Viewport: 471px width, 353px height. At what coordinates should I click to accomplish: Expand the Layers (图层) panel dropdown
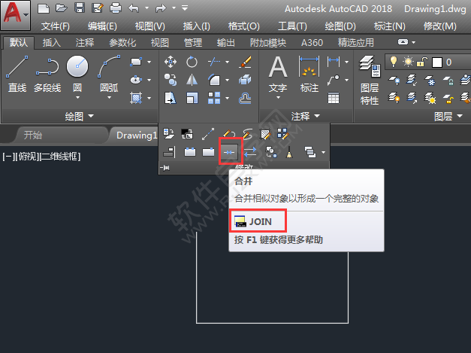pos(448,116)
